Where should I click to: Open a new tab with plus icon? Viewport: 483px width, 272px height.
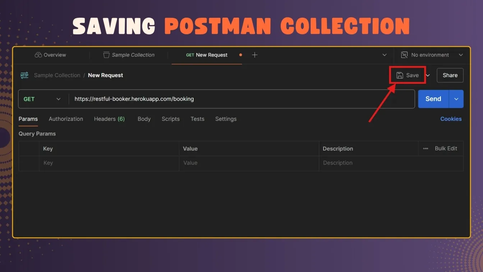coord(254,55)
